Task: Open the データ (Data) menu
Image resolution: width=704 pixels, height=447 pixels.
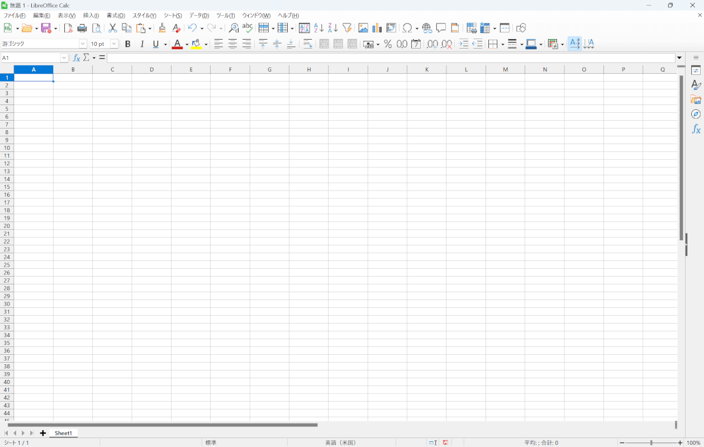Action: [199, 16]
